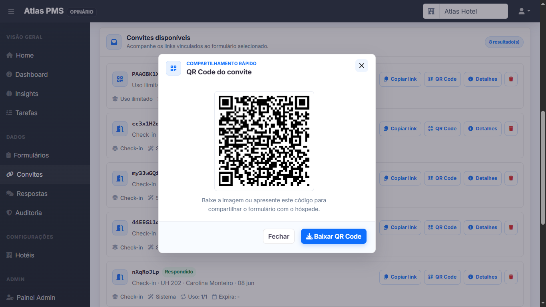Copy link for my3JwGQi invite
The height and width of the screenshot is (307, 546).
(x=400, y=178)
